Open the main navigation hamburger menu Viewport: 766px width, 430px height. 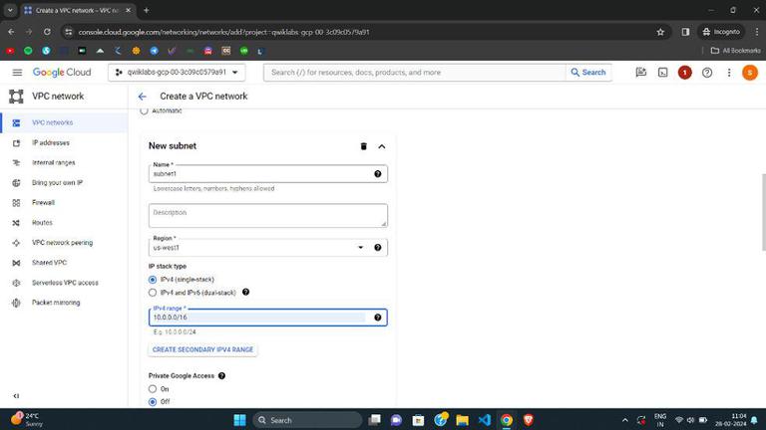[x=17, y=72]
